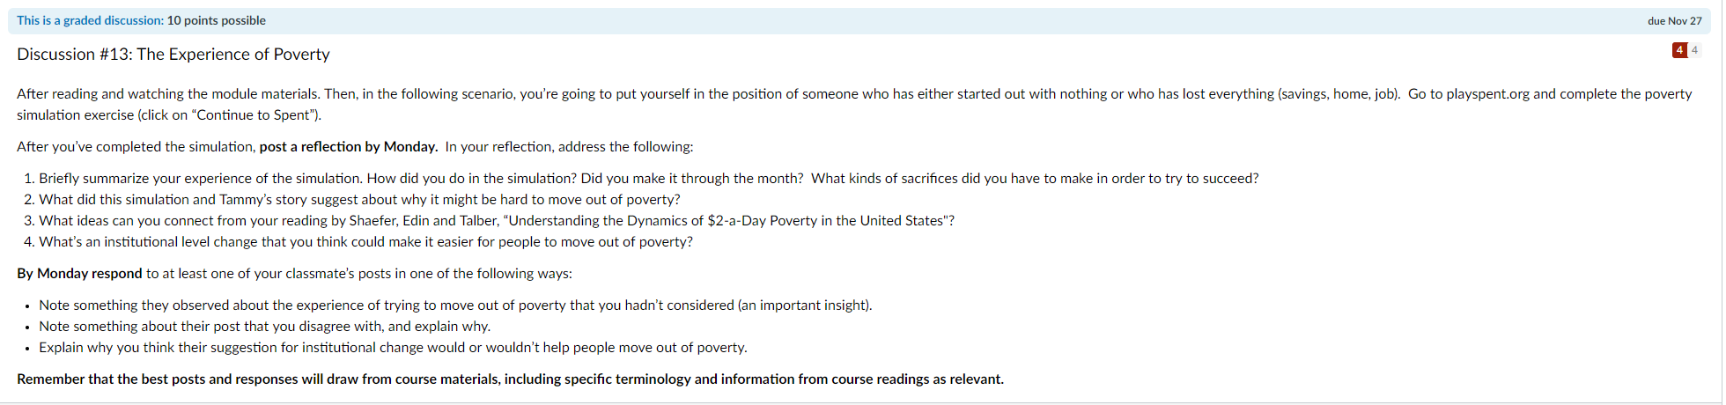Click the bold 'By Monday respond' text
Image resolution: width=1726 pixels, height=405 pixels.
79,274
